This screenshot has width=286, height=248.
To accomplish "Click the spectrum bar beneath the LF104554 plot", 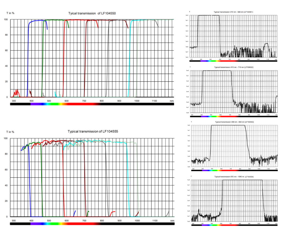I will click(234, 225).
